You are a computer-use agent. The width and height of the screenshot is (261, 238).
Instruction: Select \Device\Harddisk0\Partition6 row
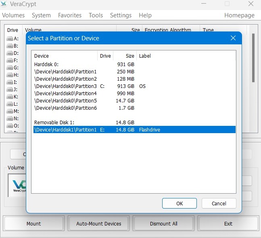(x=134, y=108)
